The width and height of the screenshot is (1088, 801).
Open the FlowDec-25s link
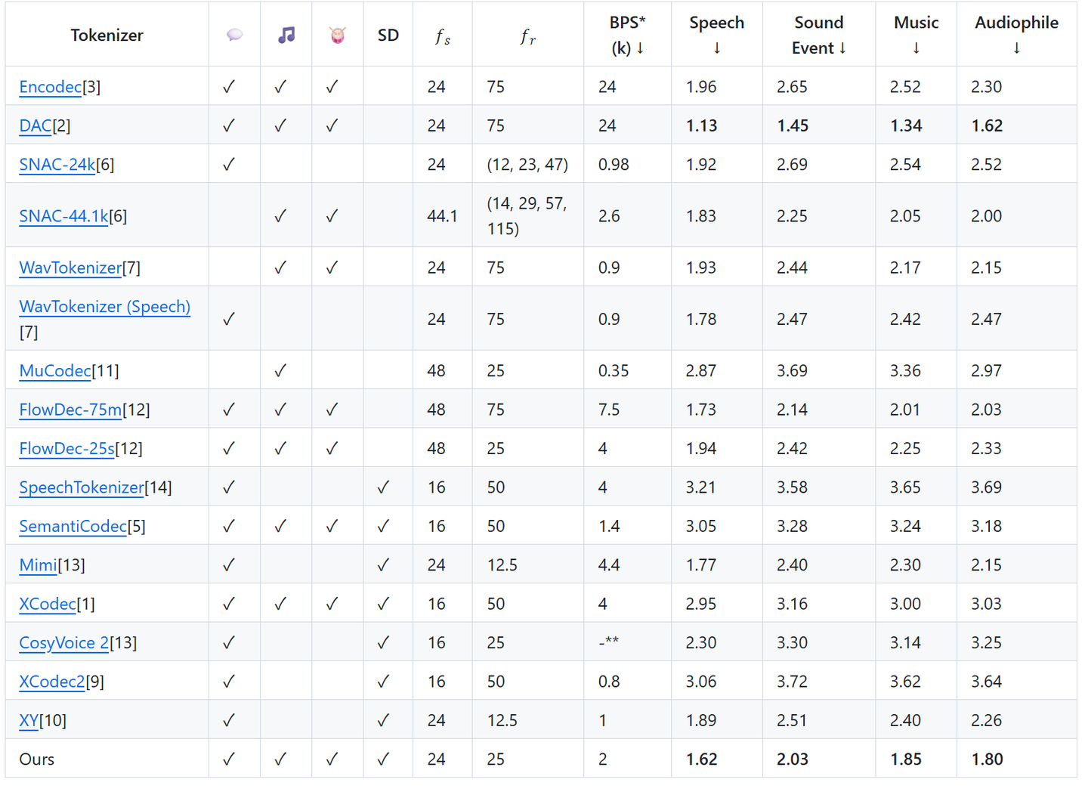click(66, 449)
